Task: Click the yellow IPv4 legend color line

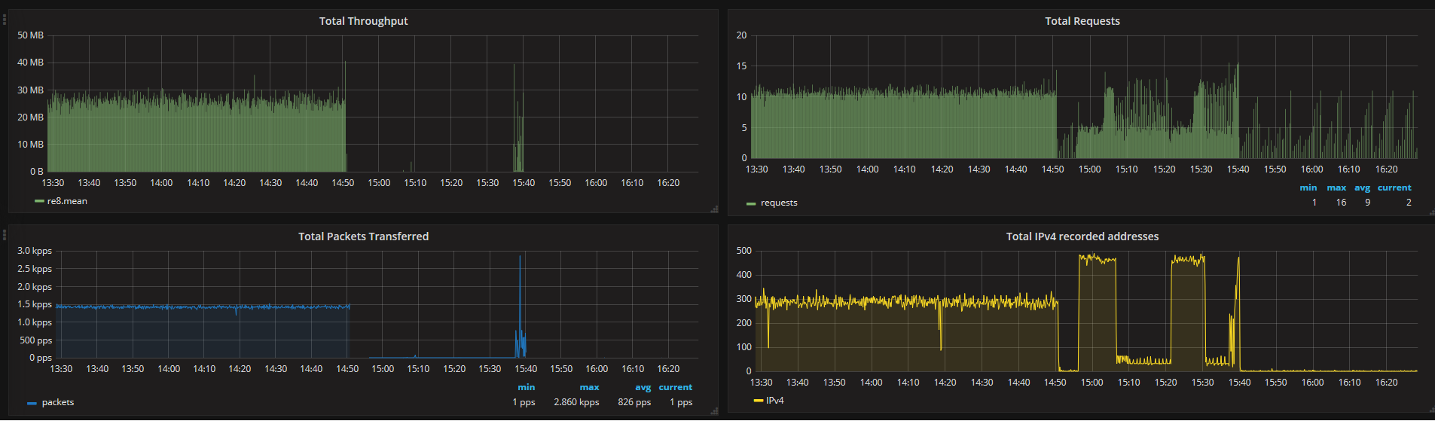Action: pyautogui.click(x=758, y=401)
